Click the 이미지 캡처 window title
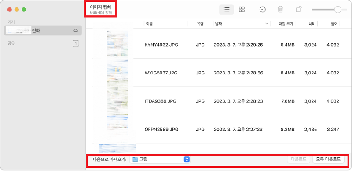 [x=100, y=7]
